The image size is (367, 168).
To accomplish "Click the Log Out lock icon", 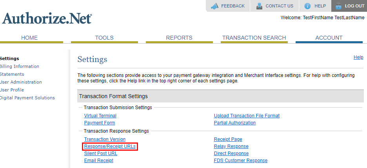I will (338, 6).
